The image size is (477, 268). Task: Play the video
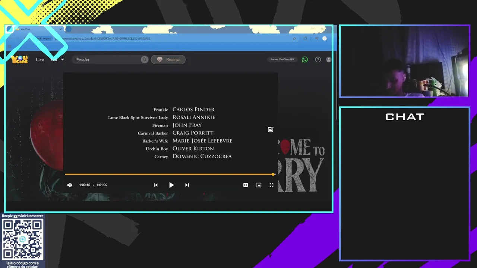(171, 185)
